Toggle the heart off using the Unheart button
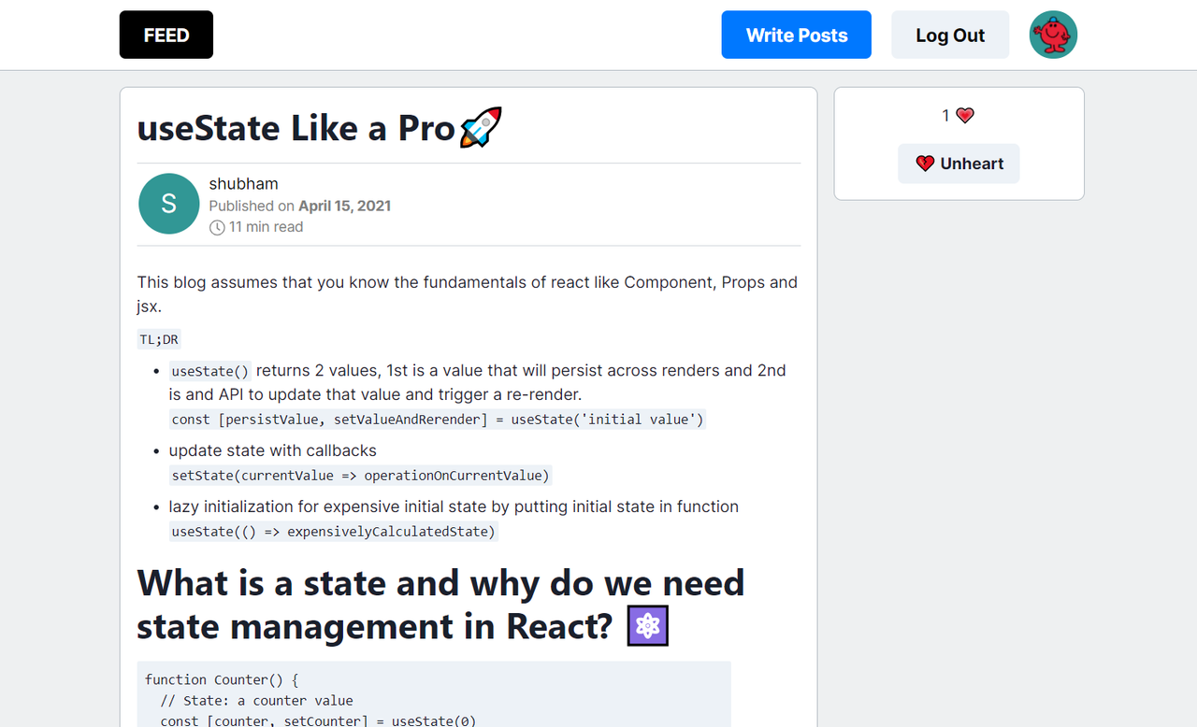 tap(959, 163)
